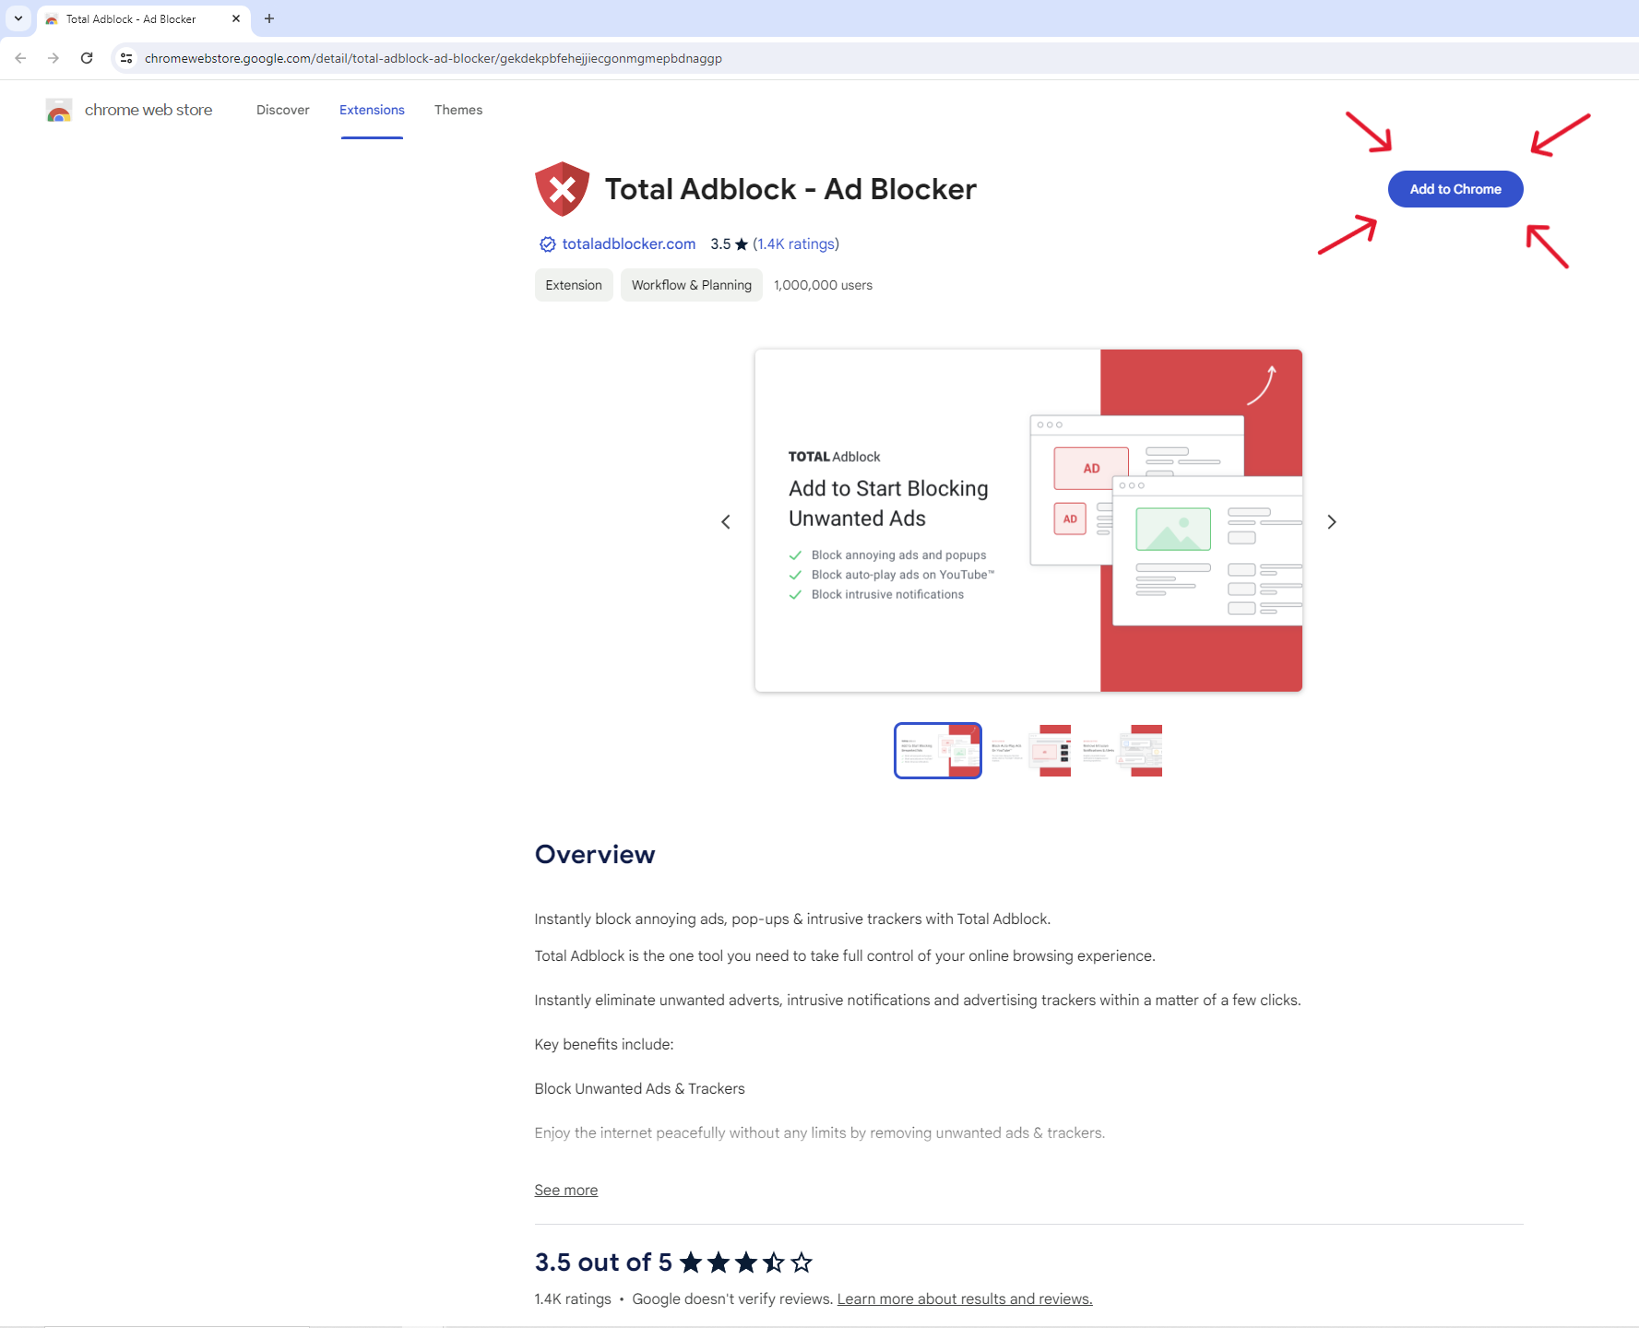Select the third screenshot thumbnail
1639x1328 pixels.
[1121, 751]
